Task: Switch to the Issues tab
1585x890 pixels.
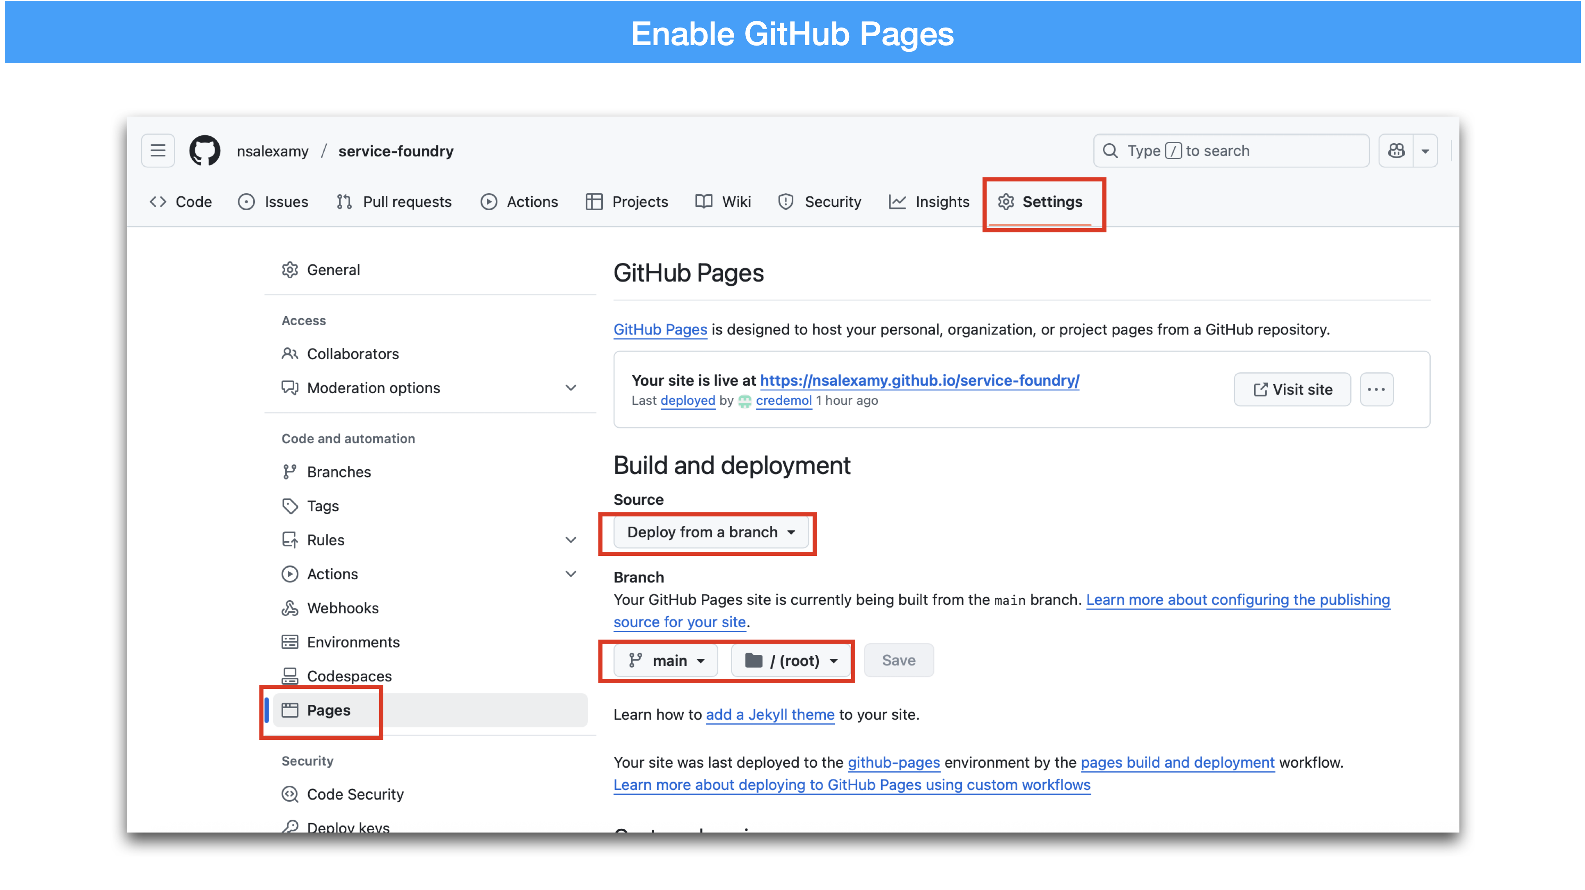Action: pos(273,202)
